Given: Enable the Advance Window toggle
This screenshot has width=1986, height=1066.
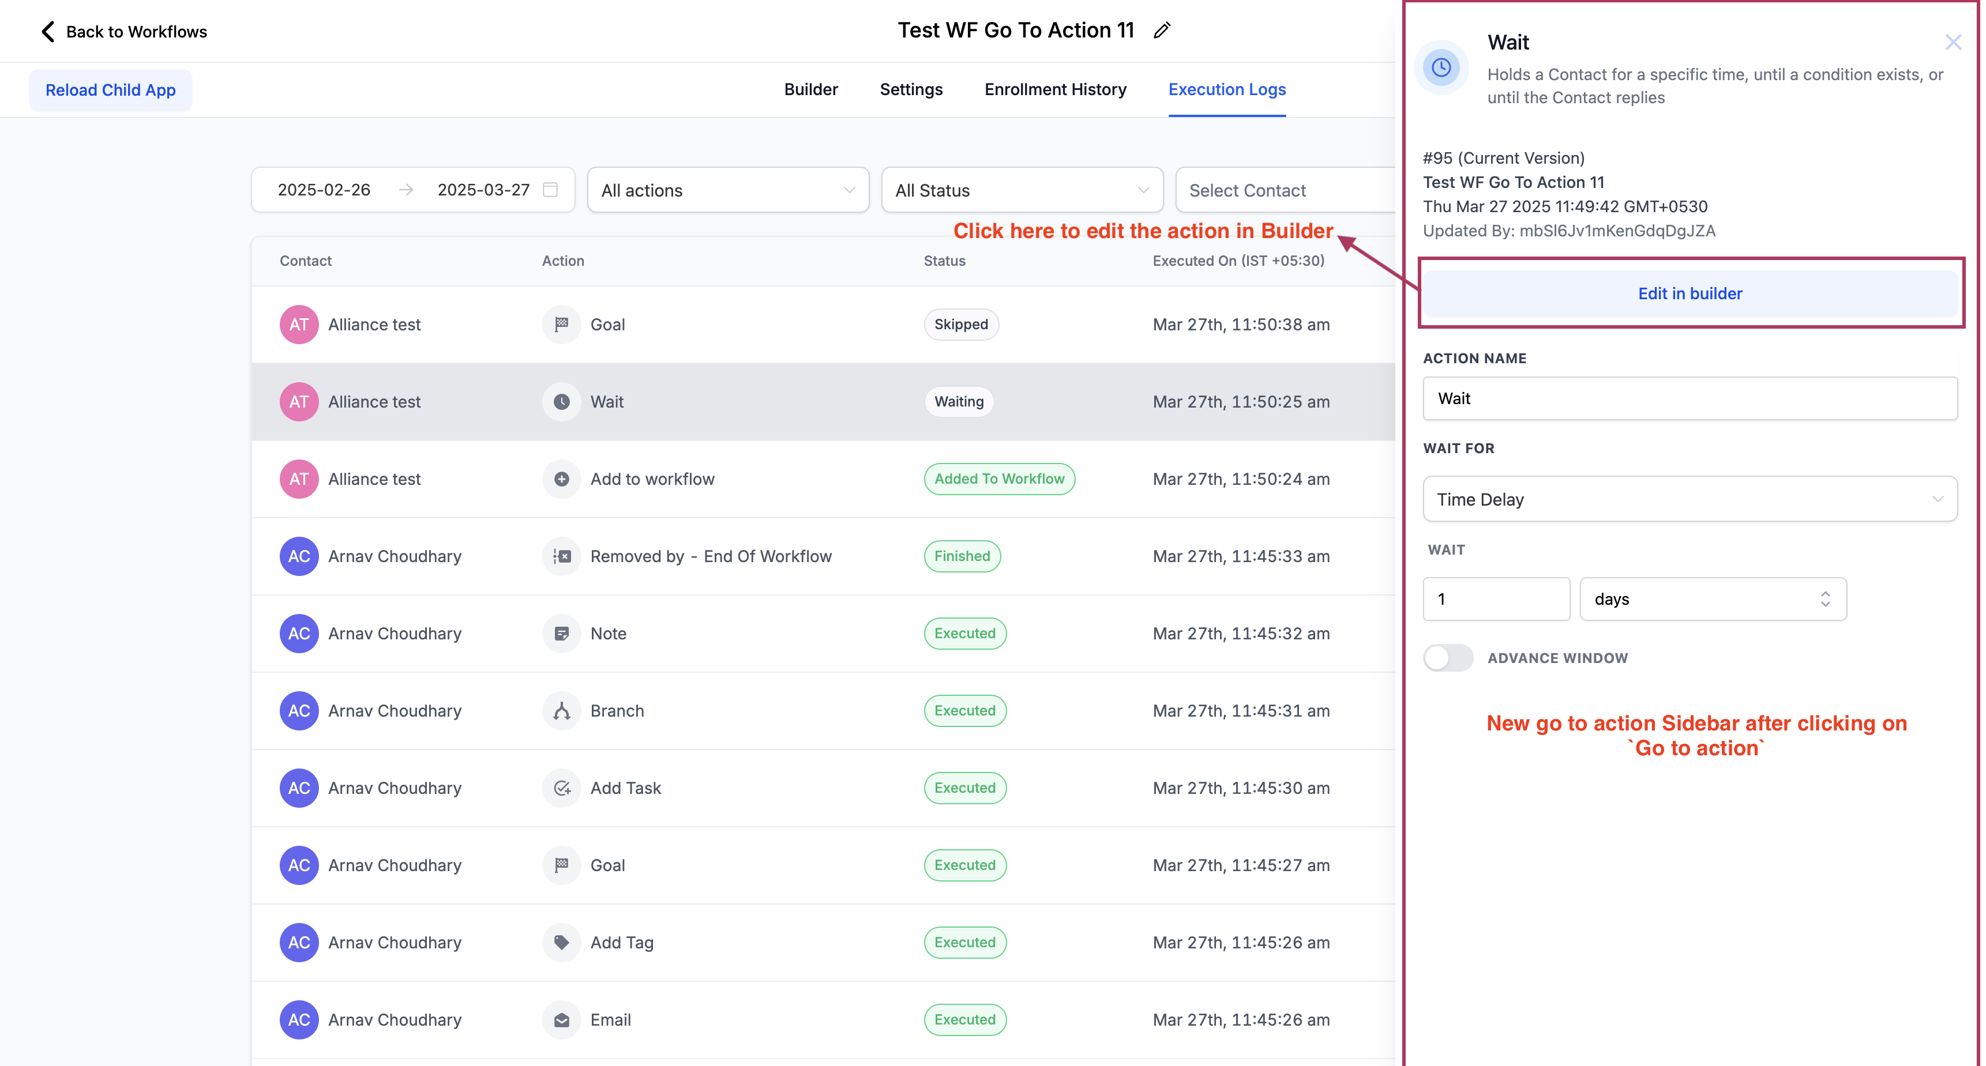Looking at the screenshot, I should 1447,657.
